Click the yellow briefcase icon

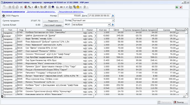pos(78,7)
